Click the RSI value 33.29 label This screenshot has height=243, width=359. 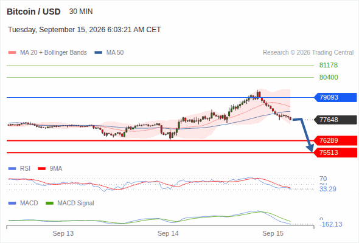[x=328, y=189]
